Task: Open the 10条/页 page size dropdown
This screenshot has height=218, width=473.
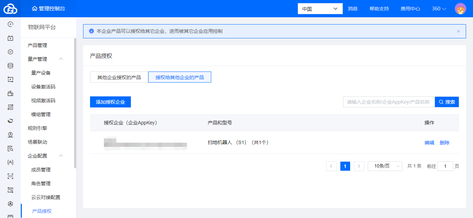Action: (x=385, y=166)
